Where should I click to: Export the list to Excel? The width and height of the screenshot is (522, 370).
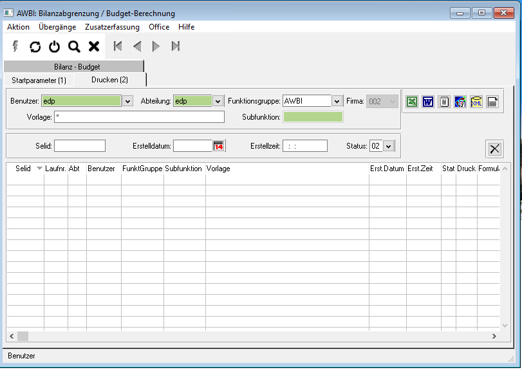413,102
